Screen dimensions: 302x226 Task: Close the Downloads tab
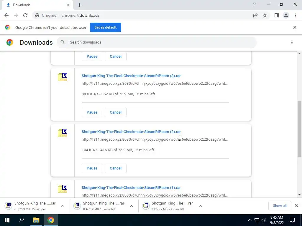[x=68, y=5]
